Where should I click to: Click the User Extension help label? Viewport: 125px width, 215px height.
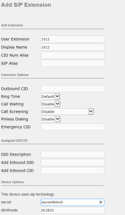point(15,39)
